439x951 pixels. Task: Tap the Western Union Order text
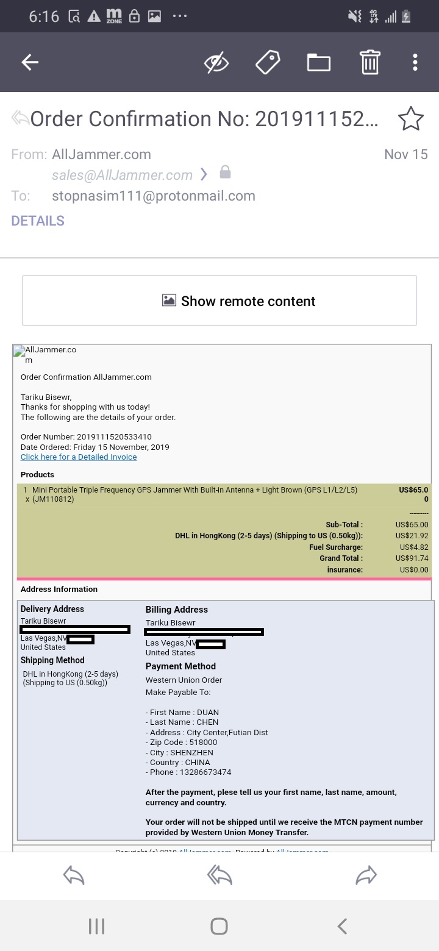[184, 680]
